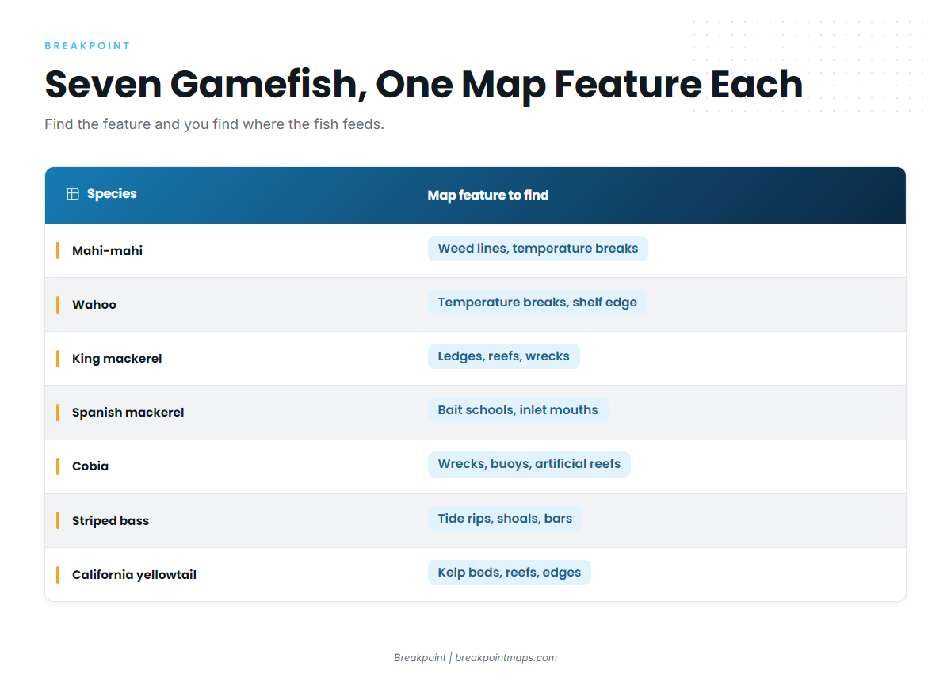Select the King mackerel species cell
The height and width of the screenshot is (685, 951).
click(x=226, y=359)
